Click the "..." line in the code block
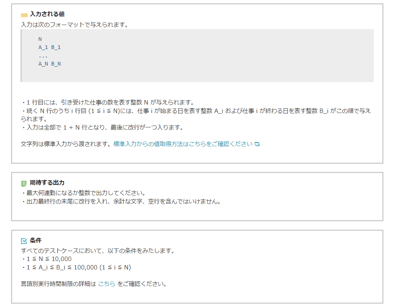Image resolution: width=393 pixels, height=307 pixels. coord(43,56)
